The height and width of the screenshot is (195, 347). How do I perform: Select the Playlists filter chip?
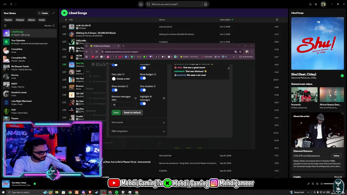8,20
